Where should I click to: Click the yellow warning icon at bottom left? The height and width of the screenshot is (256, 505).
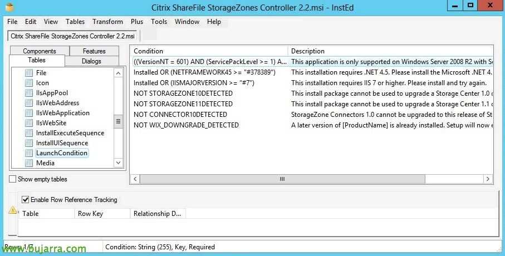[13, 210]
